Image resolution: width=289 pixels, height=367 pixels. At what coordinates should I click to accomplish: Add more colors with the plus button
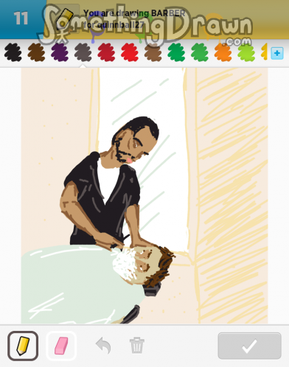[x=277, y=53]
